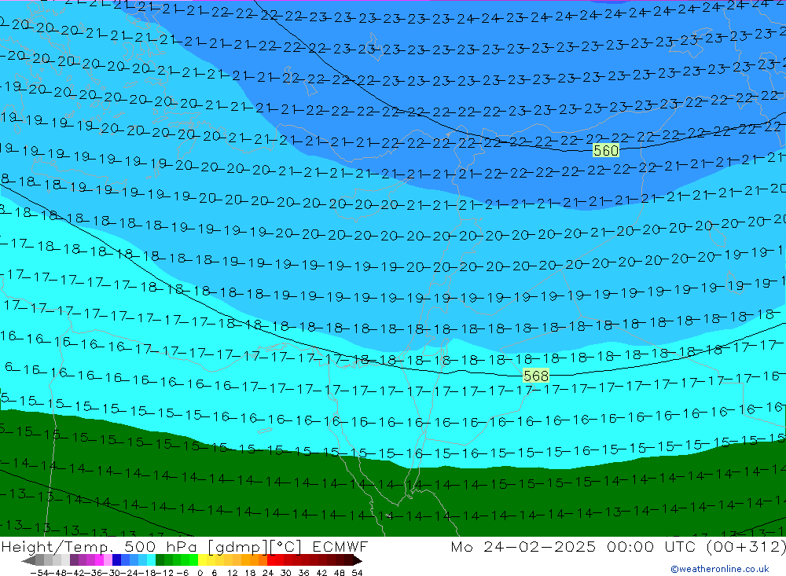
Task: Click the bright red swatch above 24
Action: [x=271, y=560]
